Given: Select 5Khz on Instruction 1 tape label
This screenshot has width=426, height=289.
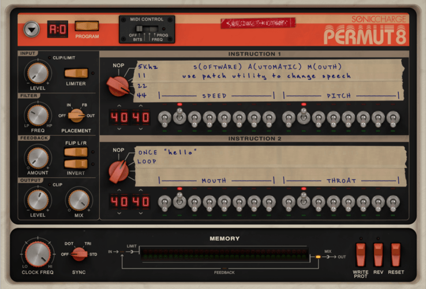Looking at the screenshot, I should pyautogui.click(x=148, y=66).
